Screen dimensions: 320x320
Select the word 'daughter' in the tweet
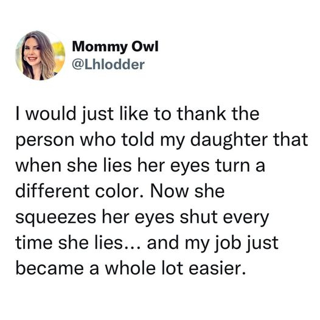click(229, 141)
